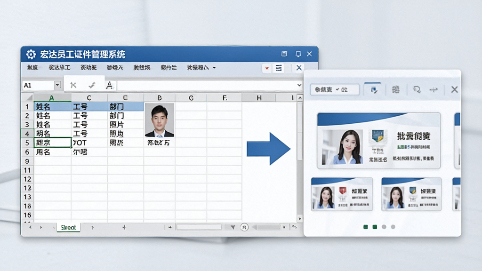Click the scroll-up arrow of the spreadsheet's vertical scrollbar
Screen dimensions: 482x271
point(300,98)
